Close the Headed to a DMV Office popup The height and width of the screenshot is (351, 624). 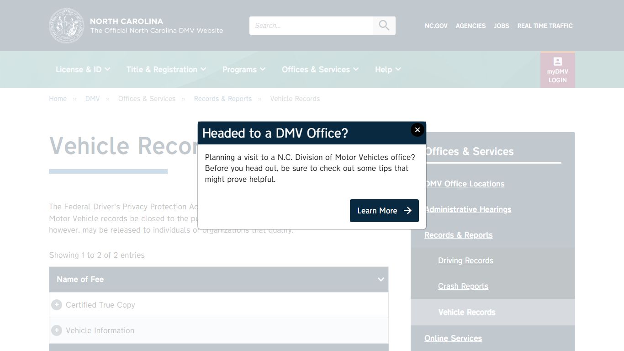click(x=417, y=130)
